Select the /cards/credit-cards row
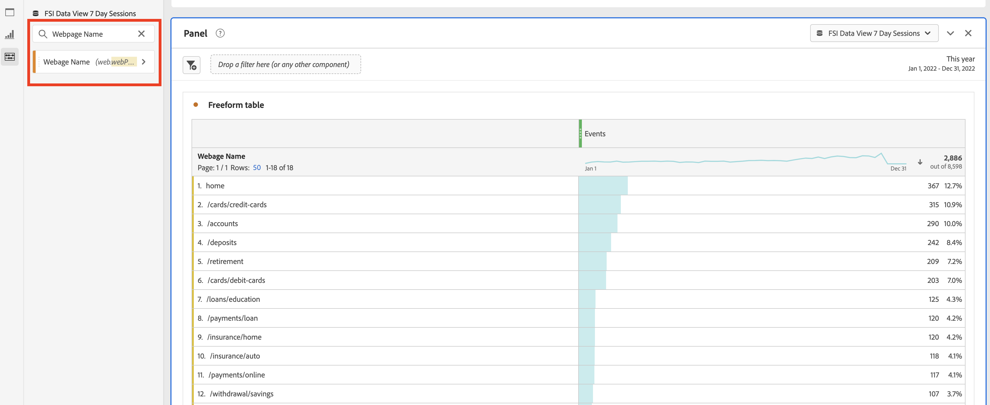The width and height of the screenshot is (990, 405). (x=579, y=205)
